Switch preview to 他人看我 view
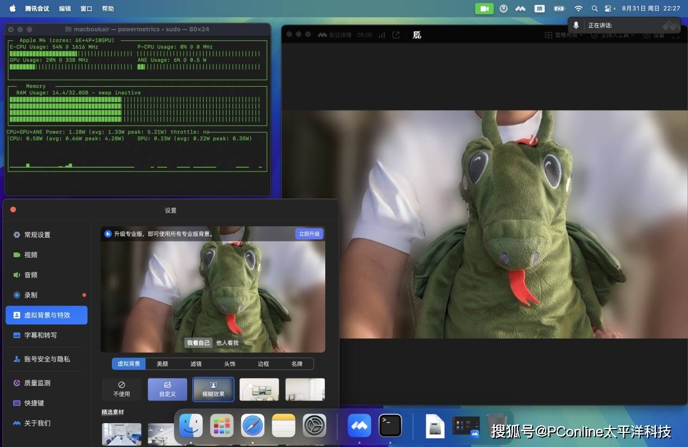688x447 pixels. [227, 343]
